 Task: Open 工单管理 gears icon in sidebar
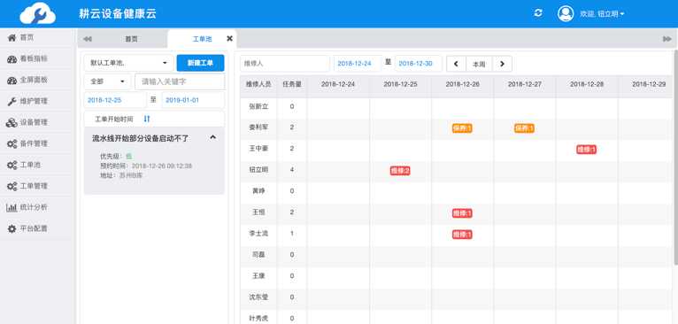click(12, 187)
